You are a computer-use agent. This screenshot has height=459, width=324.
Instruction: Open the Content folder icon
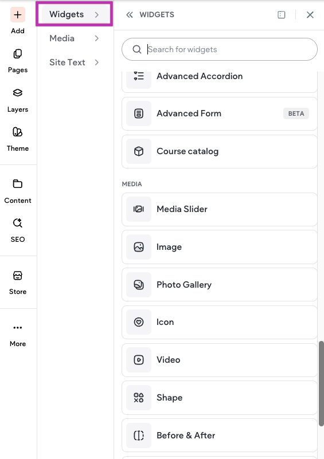[18, 184]
